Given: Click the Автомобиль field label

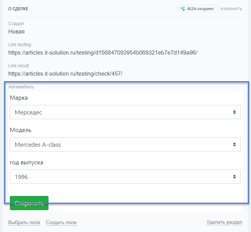Looking at the screenshot, I should pyautogui.click(x=21, y=87).
